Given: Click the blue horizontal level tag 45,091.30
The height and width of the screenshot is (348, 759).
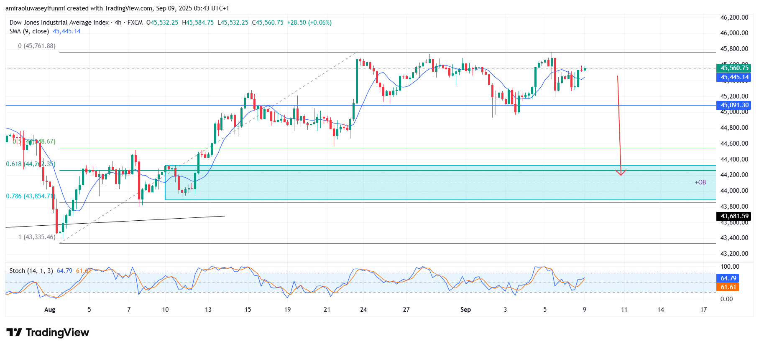Looking at the screenshot, I should (734, 105).
